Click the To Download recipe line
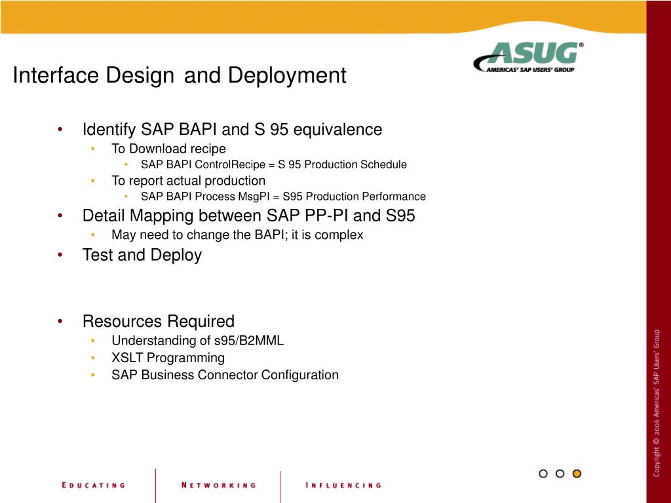Screen dimensions: 671x503 click(x=168, y=149)
